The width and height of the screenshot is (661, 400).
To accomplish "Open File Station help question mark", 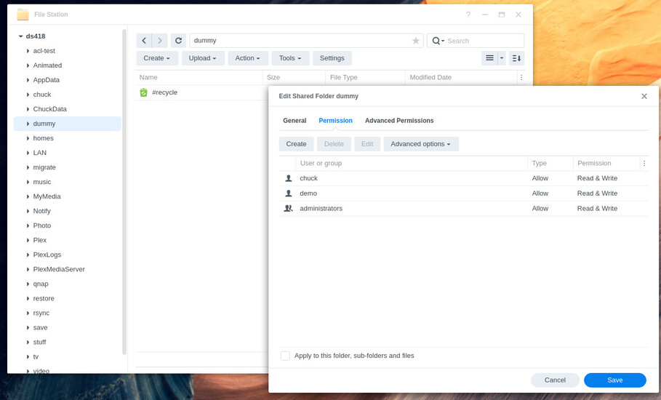I will tap(468, 15).
